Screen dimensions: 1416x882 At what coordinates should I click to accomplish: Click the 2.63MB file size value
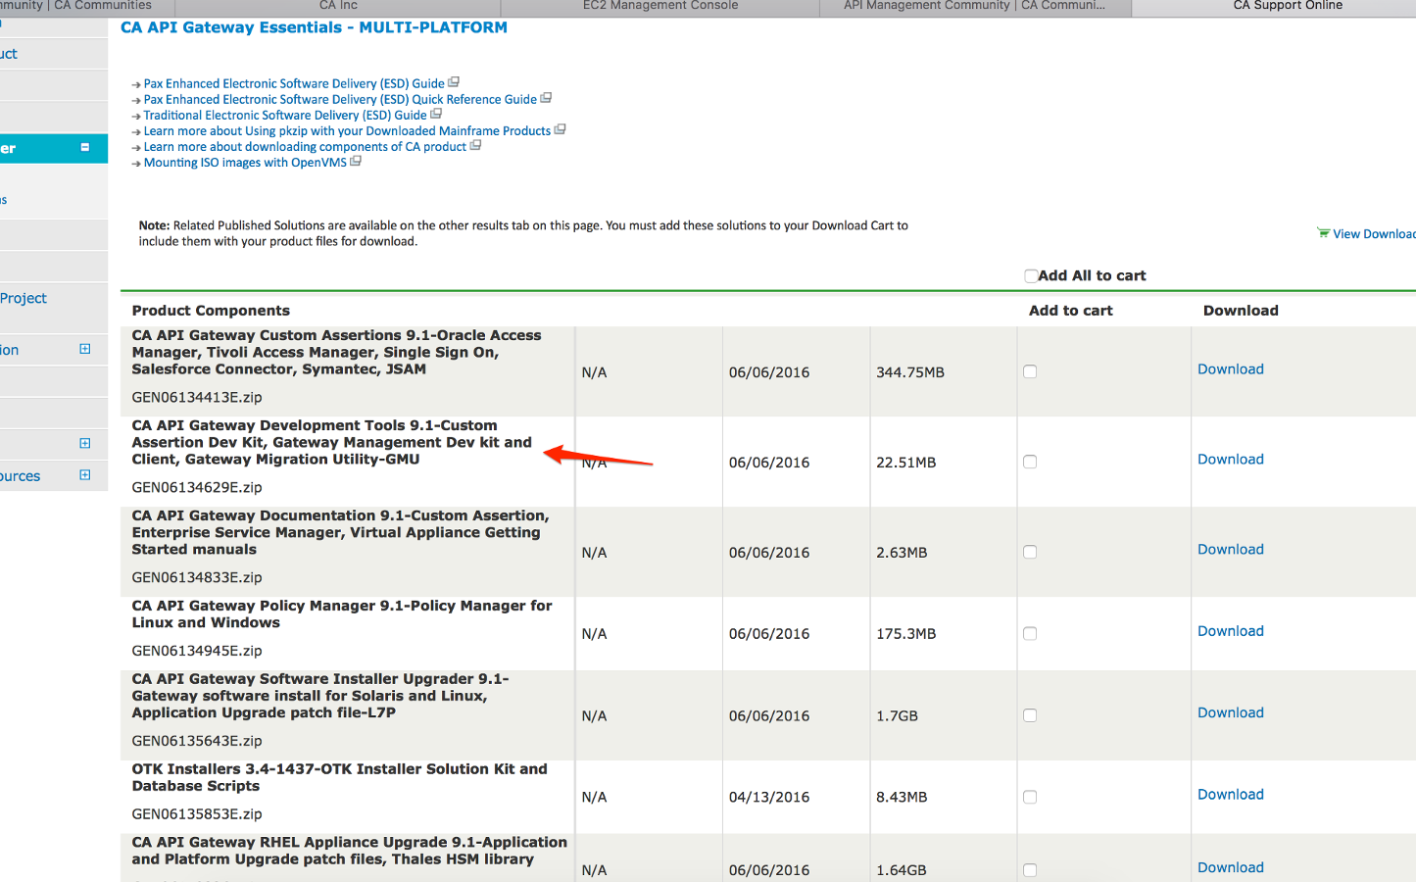(902, 553)
